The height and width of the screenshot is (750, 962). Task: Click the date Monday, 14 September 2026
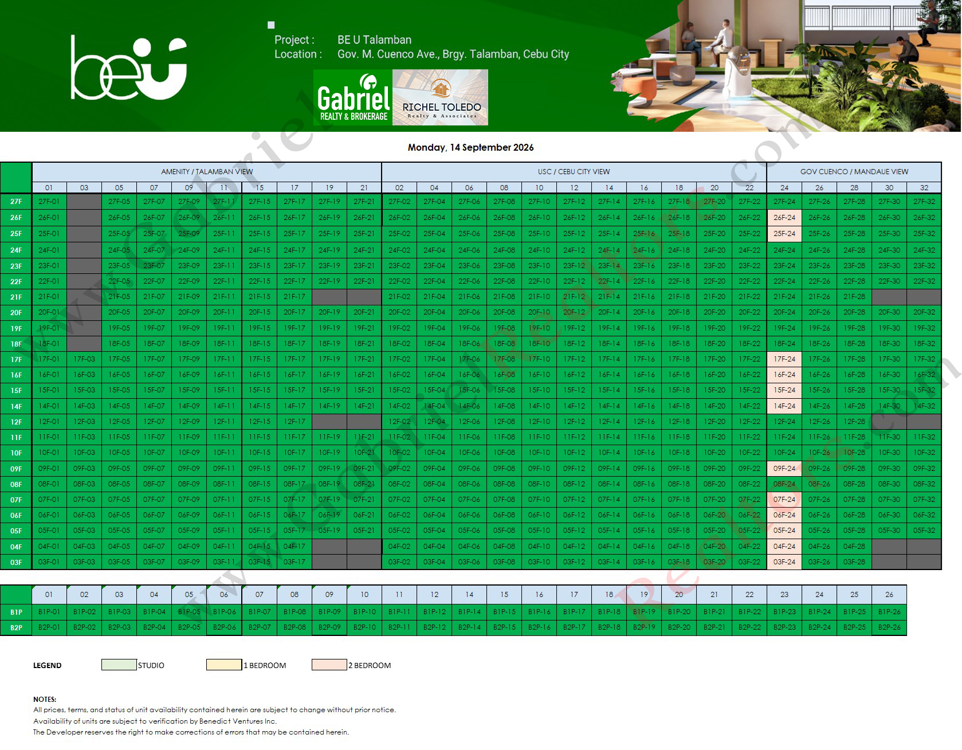point(470,147)
